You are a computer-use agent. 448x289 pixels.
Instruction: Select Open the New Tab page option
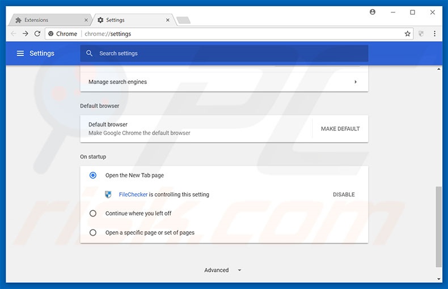(93, 175)
